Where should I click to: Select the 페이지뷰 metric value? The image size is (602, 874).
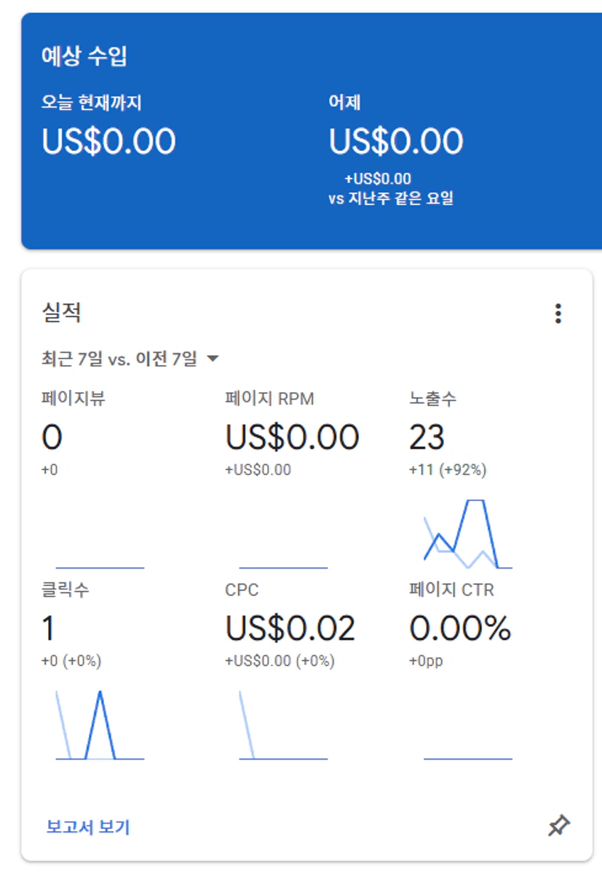(x=52, y=437)
